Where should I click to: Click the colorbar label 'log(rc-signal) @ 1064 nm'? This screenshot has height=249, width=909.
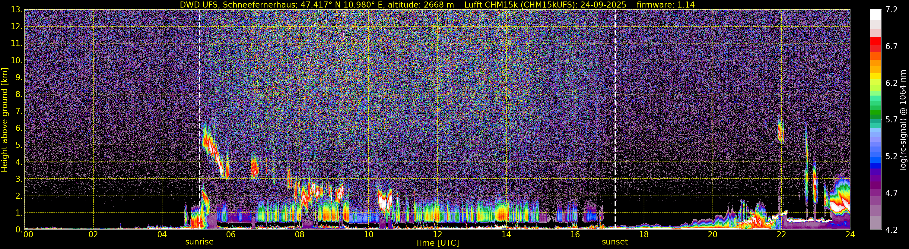pyautogui.click(x=903, y=120)
